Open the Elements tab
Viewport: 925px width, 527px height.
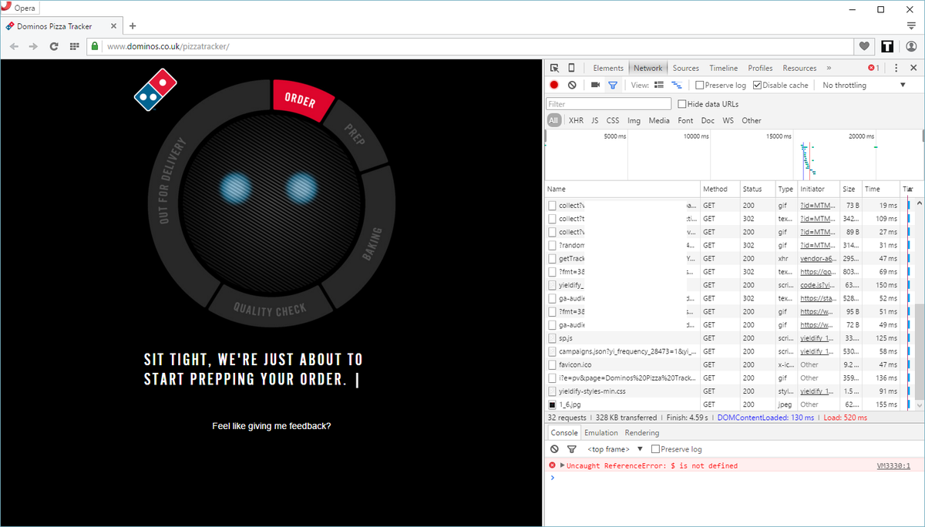click(x=608, y=68)
